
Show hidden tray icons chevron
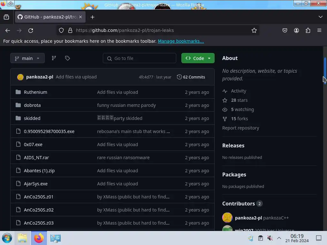(279, 238)
